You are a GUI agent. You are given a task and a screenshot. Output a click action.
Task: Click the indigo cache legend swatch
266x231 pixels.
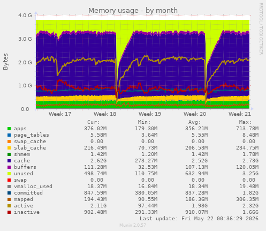coord(9,161)
